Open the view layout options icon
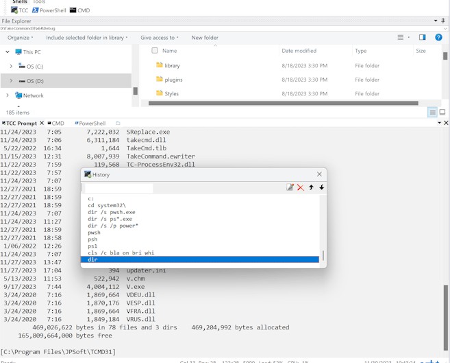The image size is (450, 363). point(401,37)
